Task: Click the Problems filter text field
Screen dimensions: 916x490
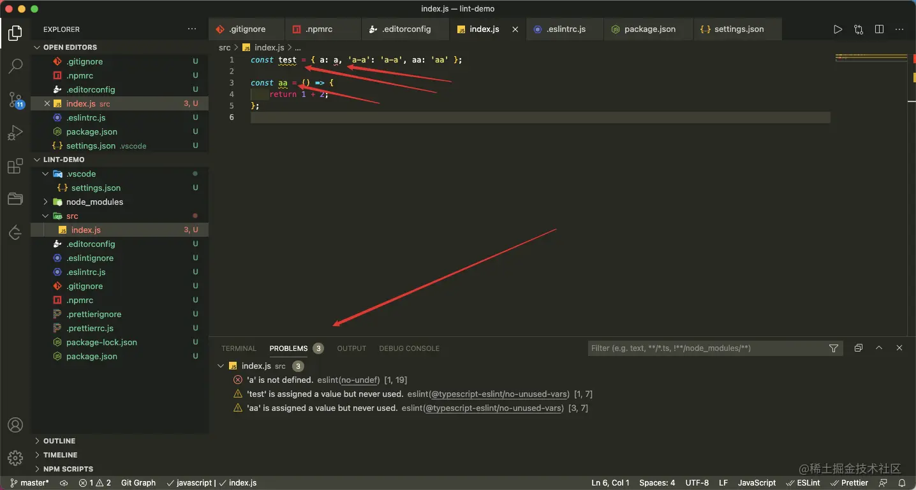Action: [706, 348]
